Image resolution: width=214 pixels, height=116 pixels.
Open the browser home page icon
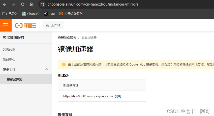point(32,4)
